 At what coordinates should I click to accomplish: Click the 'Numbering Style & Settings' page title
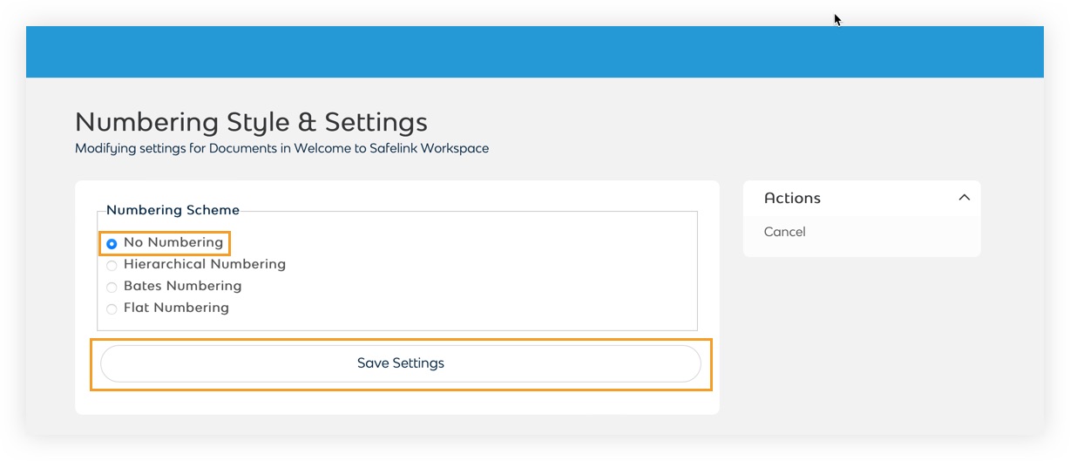coord(251,122)
